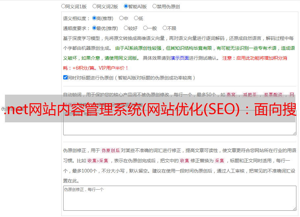The width and height of the screenshot is (300, 217).
Task: Set 通顺度要求 to 较好
Action: (126, 28)
